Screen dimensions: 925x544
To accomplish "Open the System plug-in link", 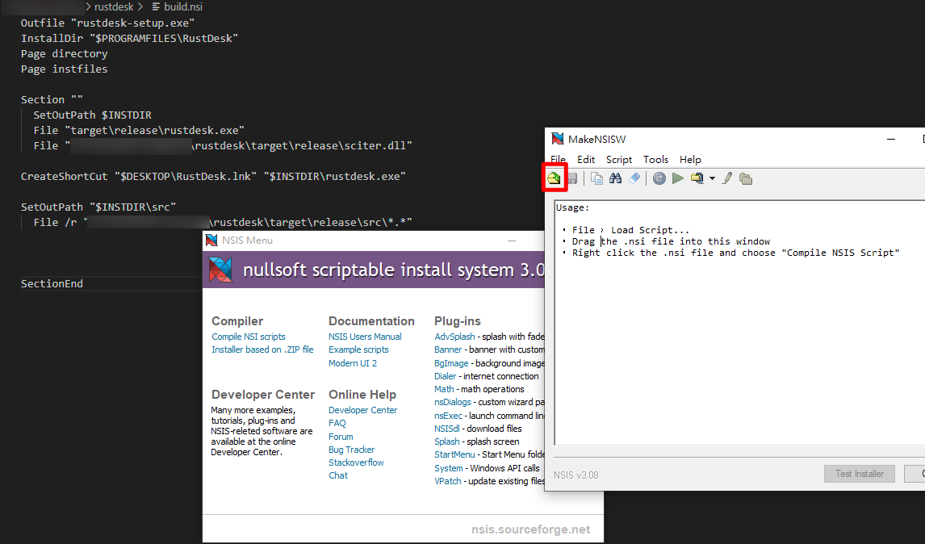I will click(x=449, y=468).
